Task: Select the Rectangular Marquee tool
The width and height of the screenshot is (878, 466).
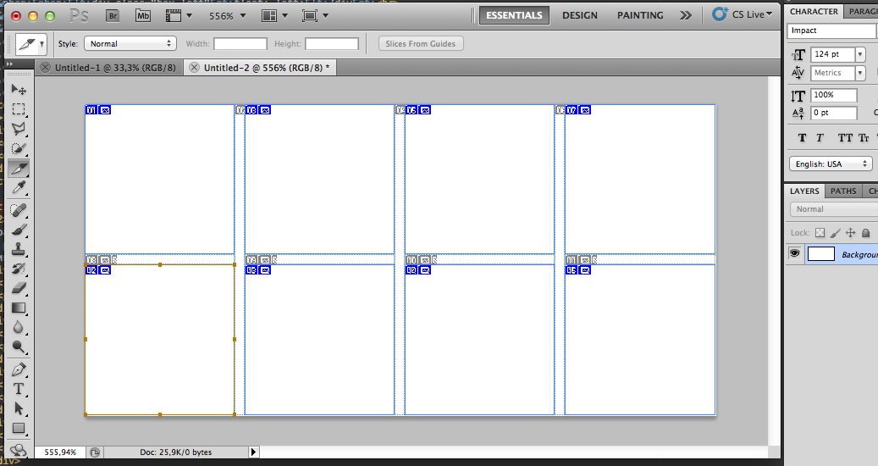Action: [x=19, y=109]
